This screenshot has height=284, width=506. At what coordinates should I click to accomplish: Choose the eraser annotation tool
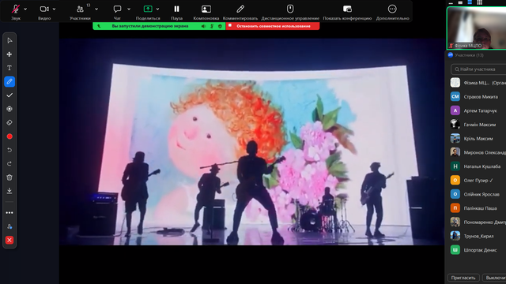pyautogui.click(x=9, y=123)
